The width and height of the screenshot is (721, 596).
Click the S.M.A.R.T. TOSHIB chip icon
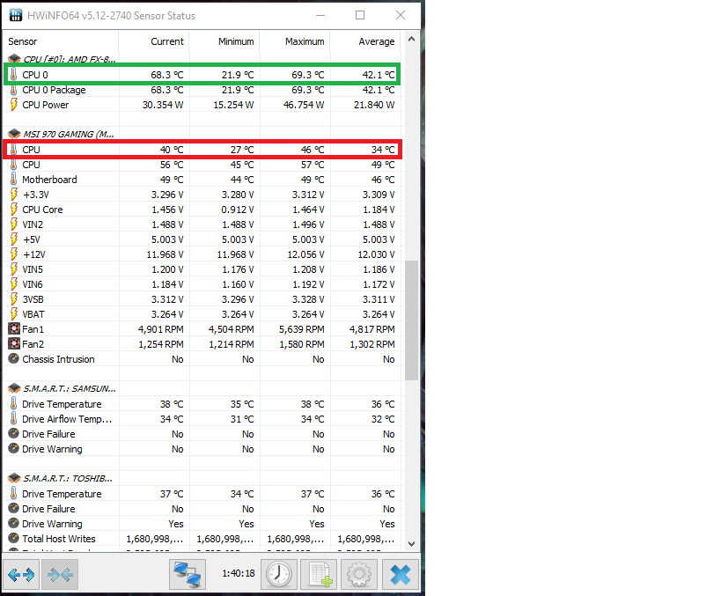click(14, 478)
